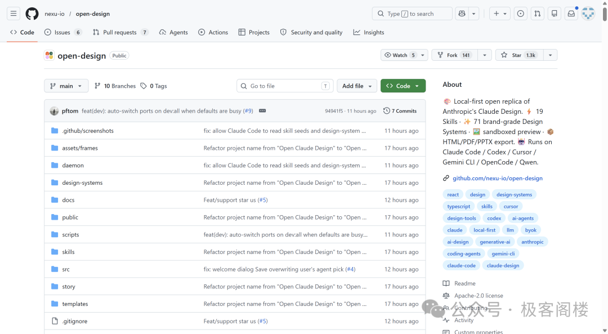Open the Insights tab
Viewport: 608px width, 334px height.
[369, 32]
